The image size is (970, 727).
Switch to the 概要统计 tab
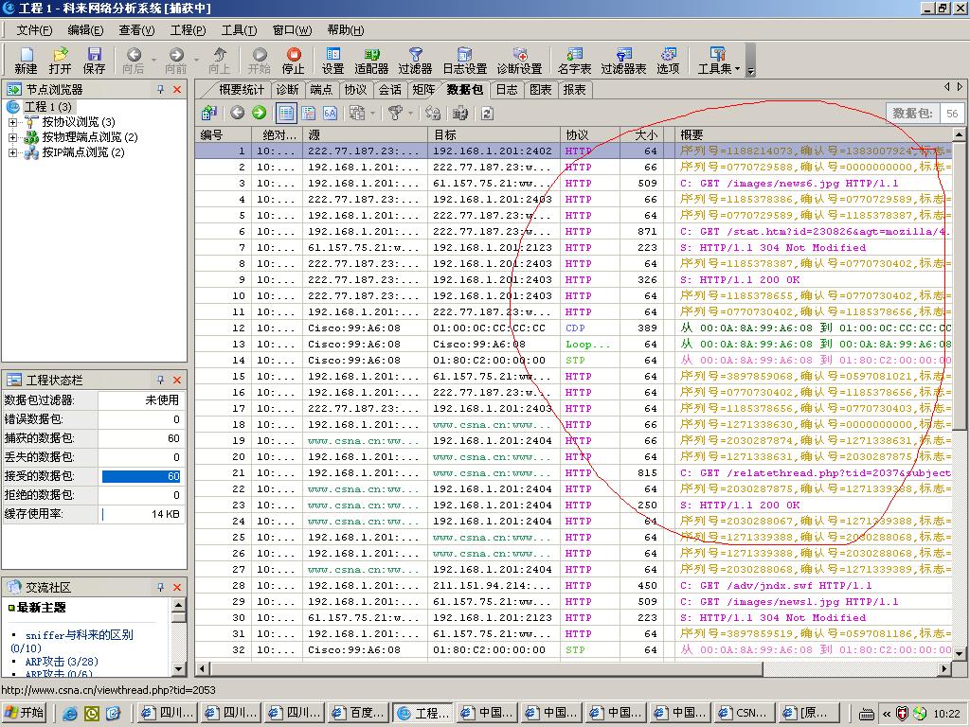[241, 90]
